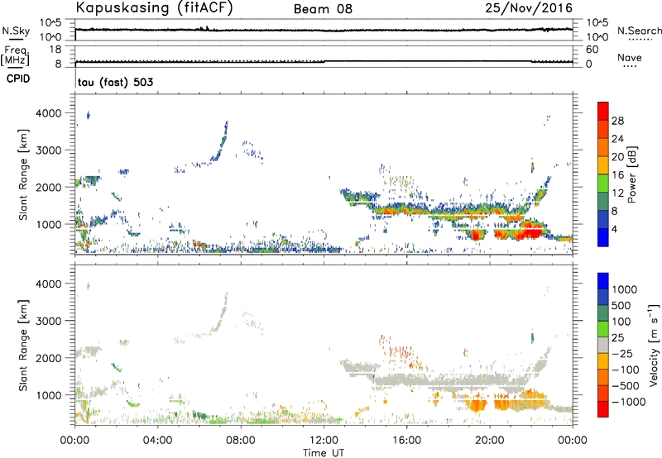Click the '04:00' time tick label

[x=157, y=441]
